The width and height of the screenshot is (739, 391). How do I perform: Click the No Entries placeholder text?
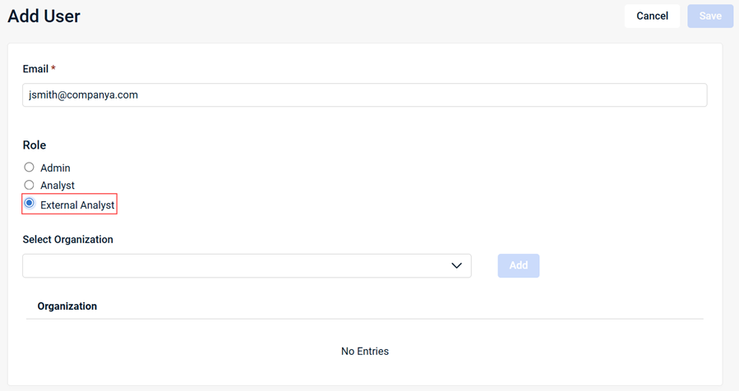tap(364, 352)
